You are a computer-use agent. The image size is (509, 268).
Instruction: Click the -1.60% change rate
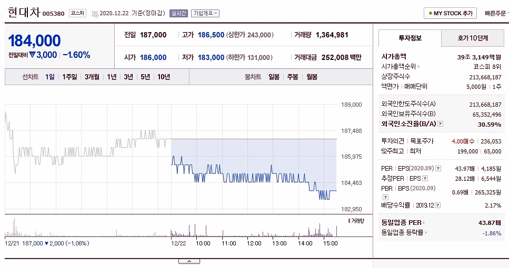77,55
